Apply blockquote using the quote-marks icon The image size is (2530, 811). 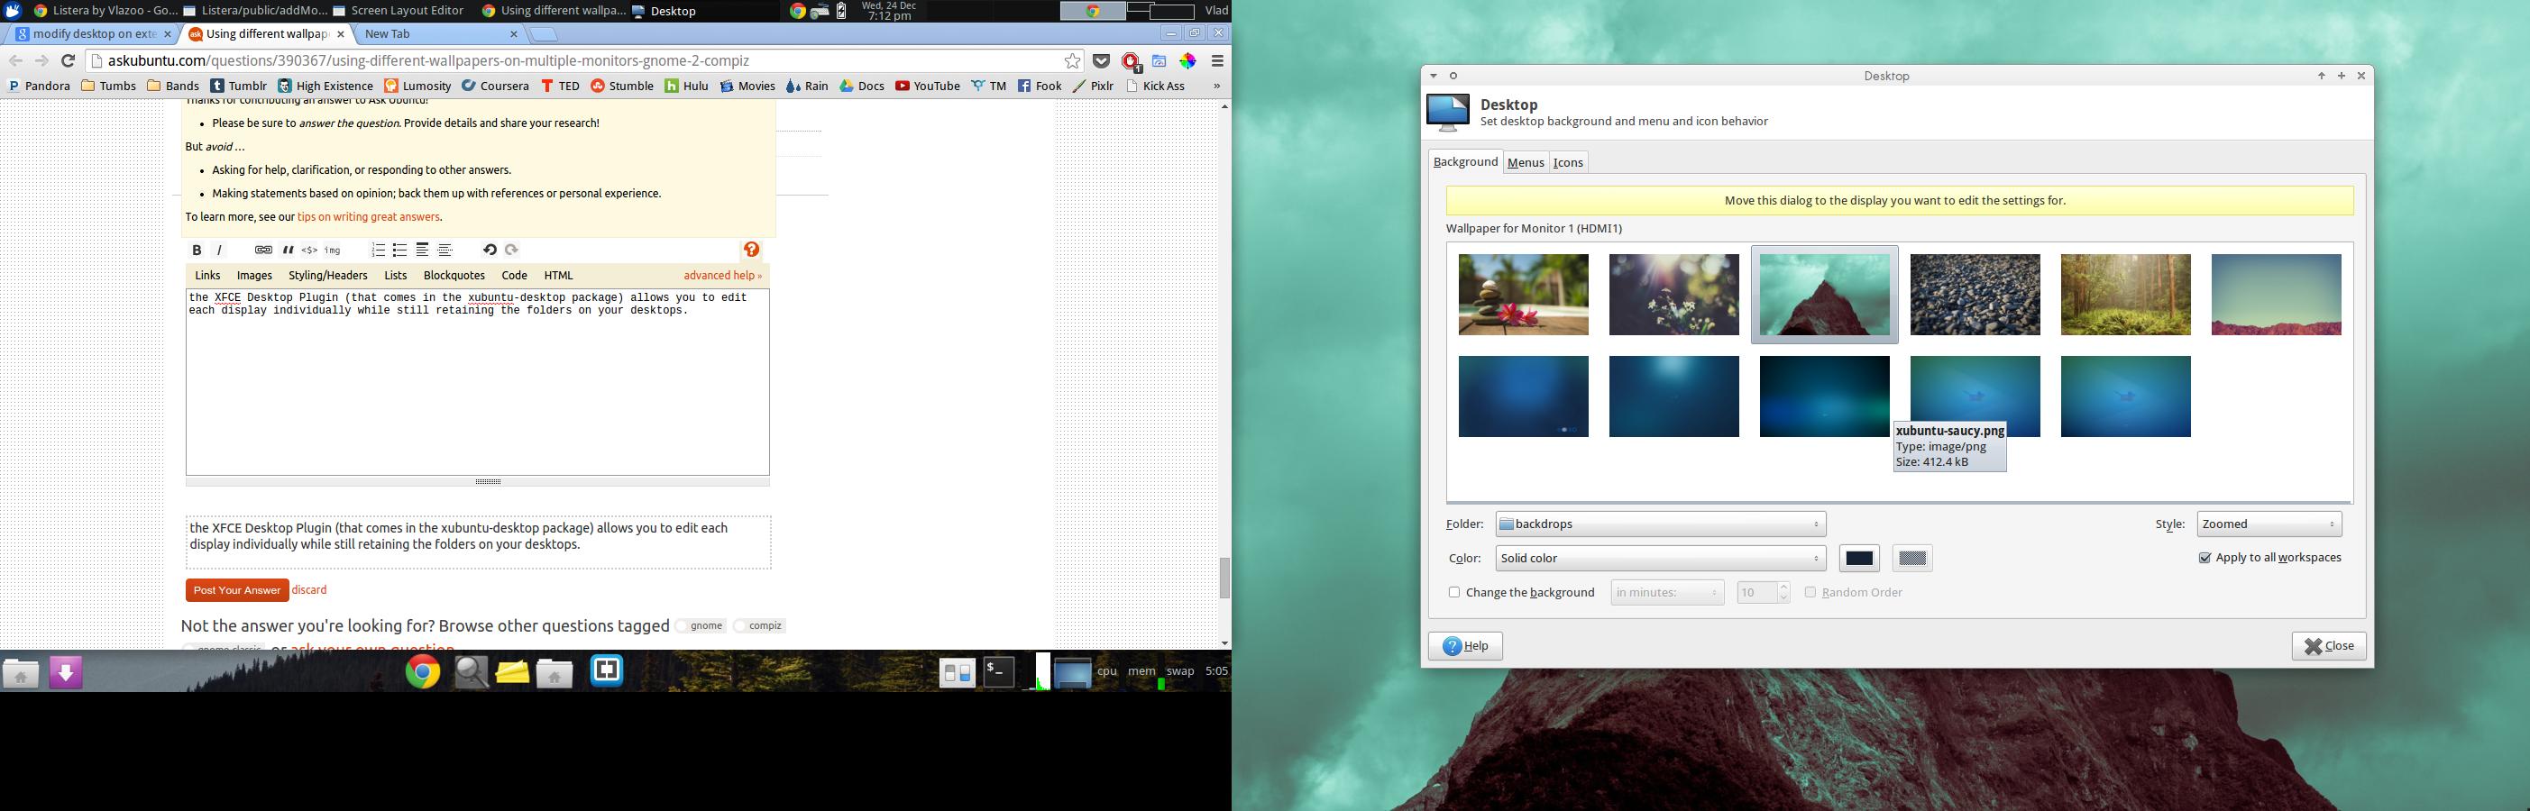[288, 251]
